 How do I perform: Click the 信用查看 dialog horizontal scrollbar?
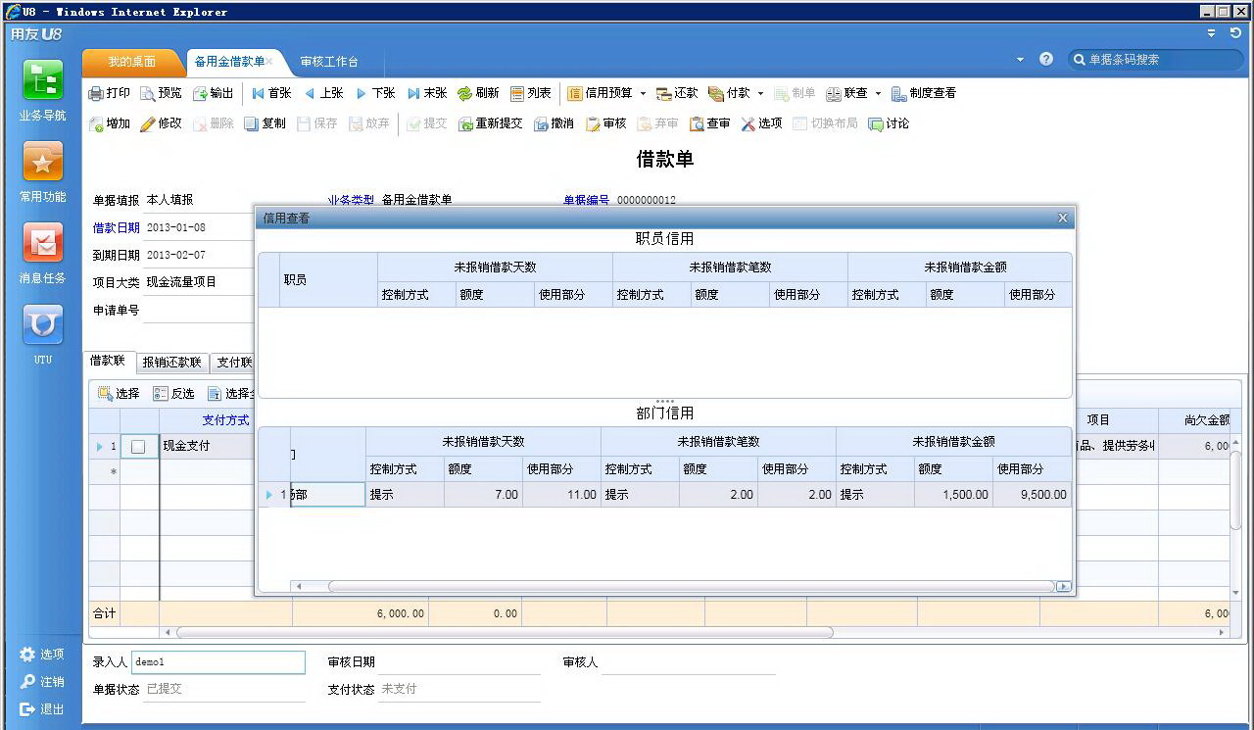(x=690, y=586)
